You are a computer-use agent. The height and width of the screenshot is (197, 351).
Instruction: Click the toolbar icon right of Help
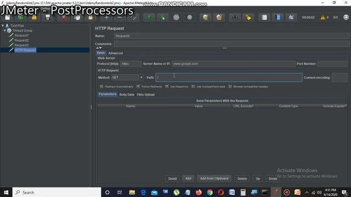coord(291,18)
